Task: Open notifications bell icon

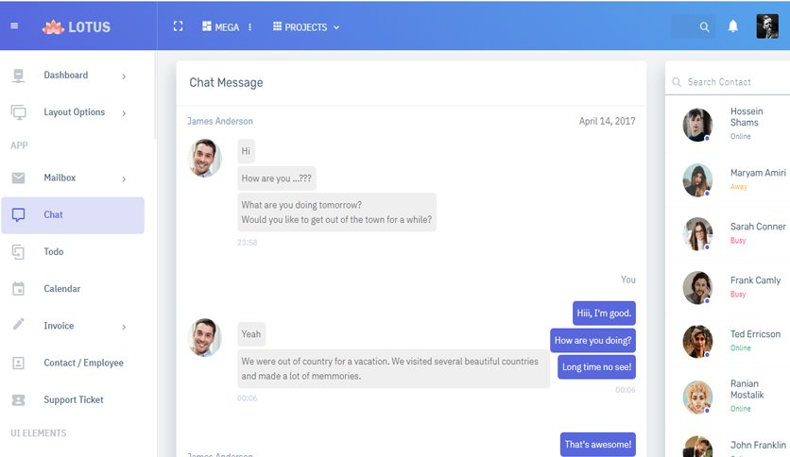Action: click(733, 26)
